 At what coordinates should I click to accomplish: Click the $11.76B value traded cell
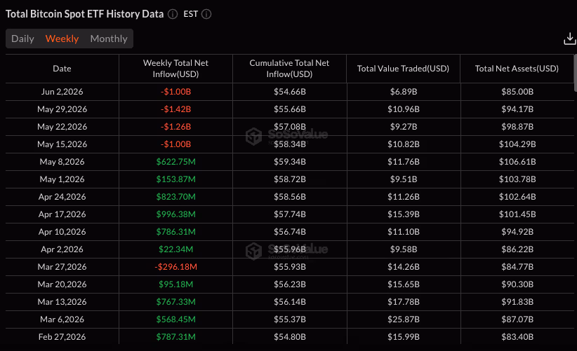404,162
